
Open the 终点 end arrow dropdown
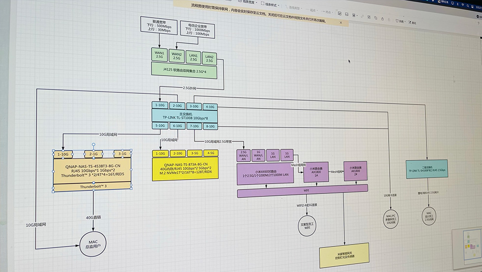point(327,12)
